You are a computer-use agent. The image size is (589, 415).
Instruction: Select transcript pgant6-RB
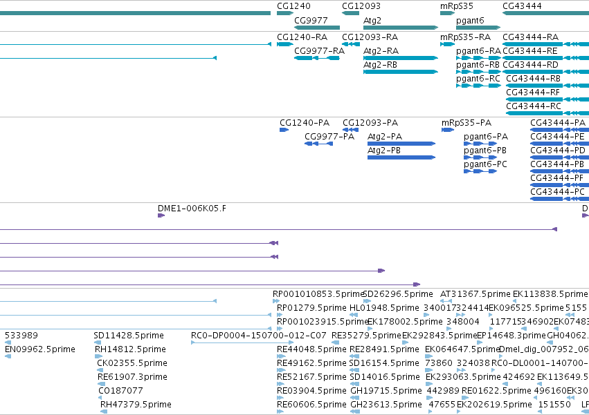point(478,72)
